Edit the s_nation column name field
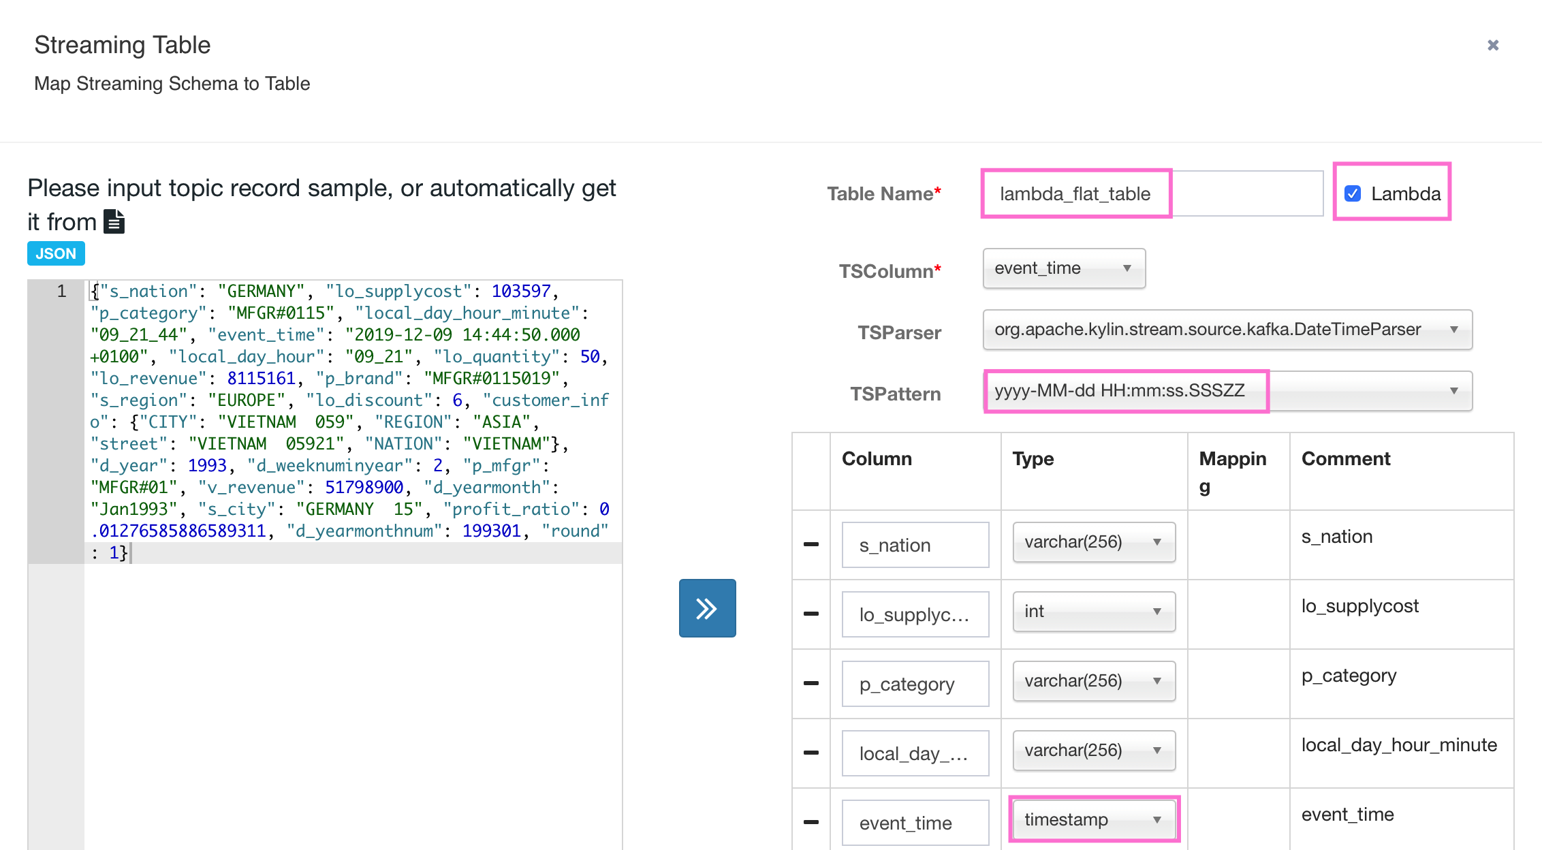Image resolution: width=1542 pixels, height=850 pixels. pyautogui.click(x=915, y=545)
